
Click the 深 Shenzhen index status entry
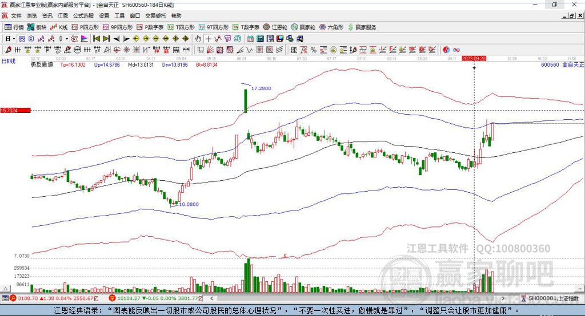(x=155, y=298)
